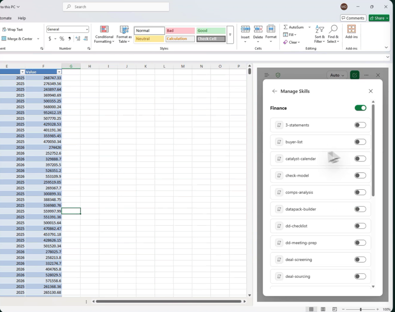Click the zoom slider handle
Viewport: 395px width, 312px height.
coord(361,309)
